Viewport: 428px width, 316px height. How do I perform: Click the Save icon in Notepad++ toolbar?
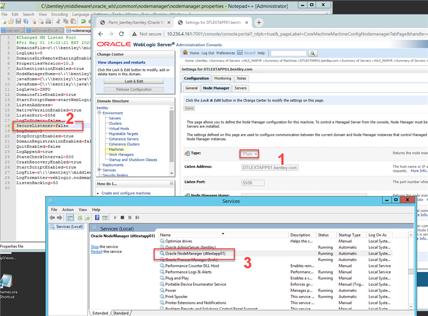[x=18, y=21]
